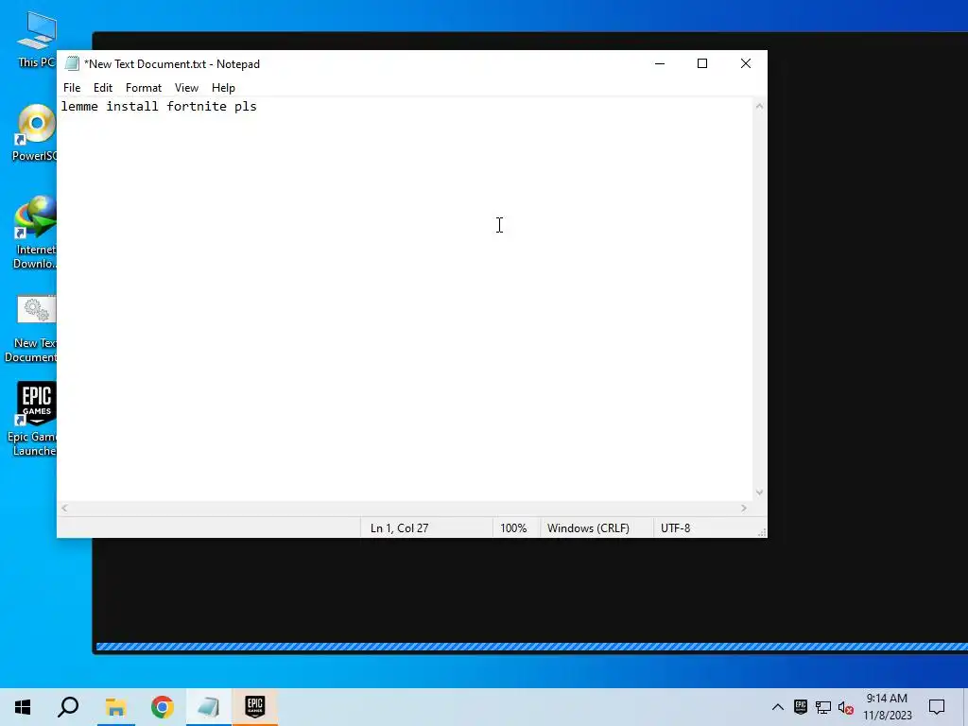Select Internet Download Manager desktop icon
The height and width of the screenshot is (726, 968).
[x=35, y=233]
